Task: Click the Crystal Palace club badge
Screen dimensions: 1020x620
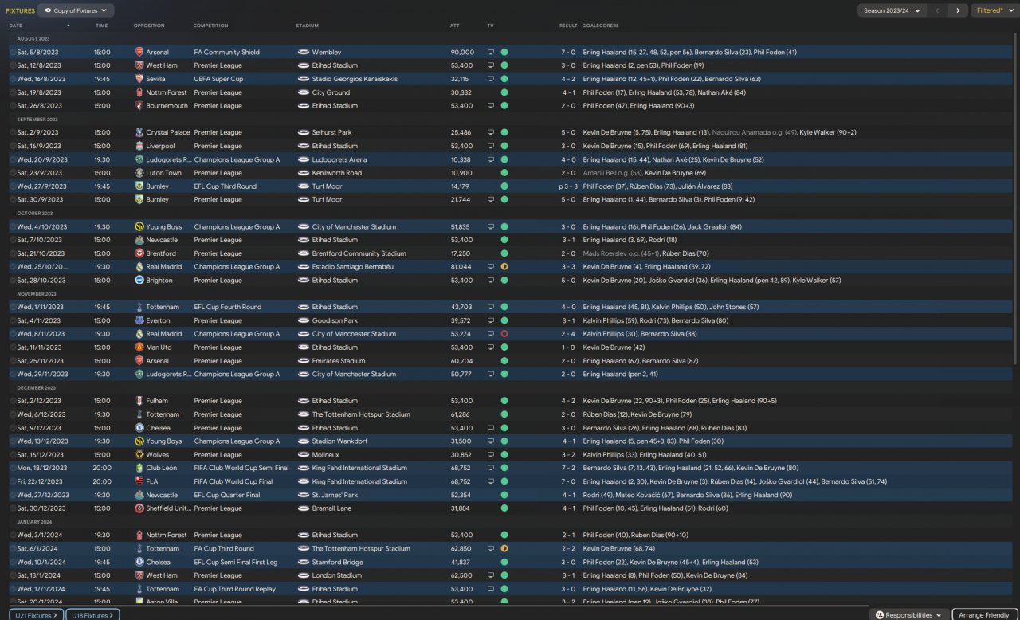Action: point(140,132)
